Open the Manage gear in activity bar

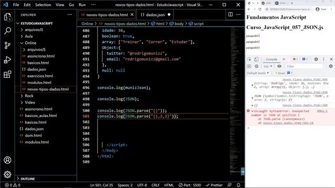(x=7, y=174)
